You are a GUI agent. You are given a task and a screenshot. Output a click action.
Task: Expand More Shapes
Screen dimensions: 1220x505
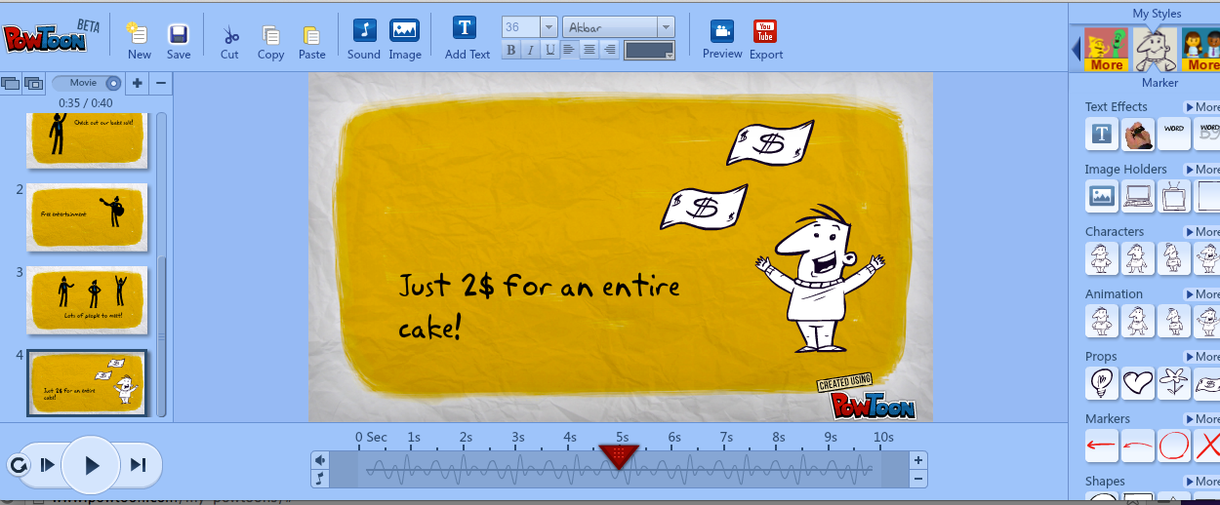1202,482
